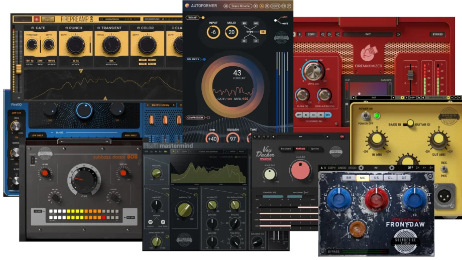Toggle the GATE power icon in FirePreamp
Image resolution: width=462 pixels, height=260 pixels.
coord(33,28)
